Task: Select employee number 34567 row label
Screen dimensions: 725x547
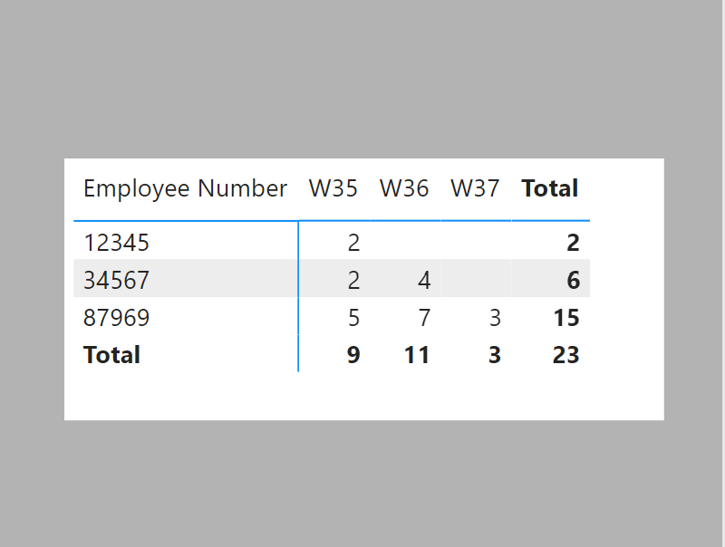Action: (117, 281)
